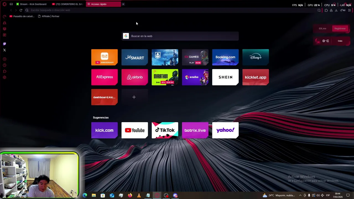This screenshot has height=199, width=354.
Task: Open Extensions cube icon in sidebar
Action: coord(4,71)
